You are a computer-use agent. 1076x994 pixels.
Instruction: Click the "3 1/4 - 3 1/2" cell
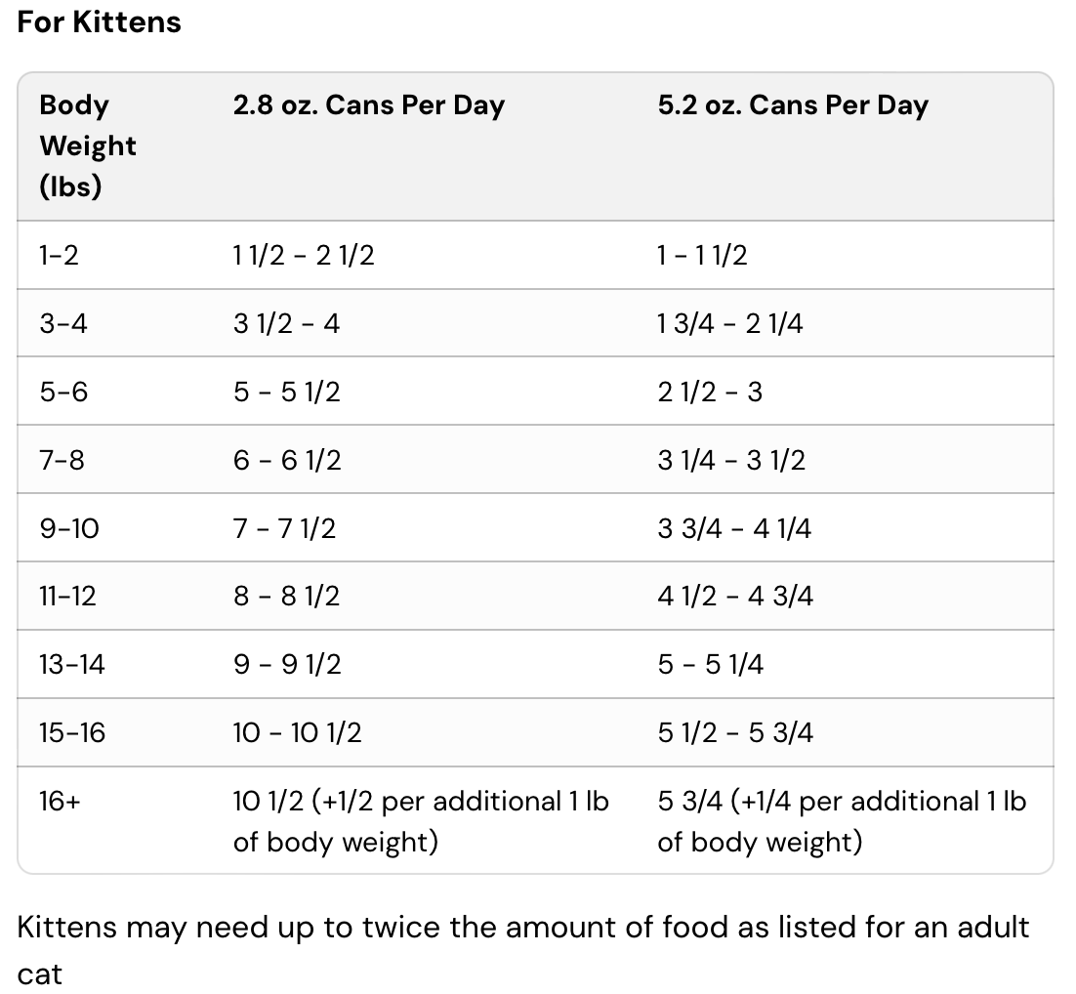click(730, 460)
